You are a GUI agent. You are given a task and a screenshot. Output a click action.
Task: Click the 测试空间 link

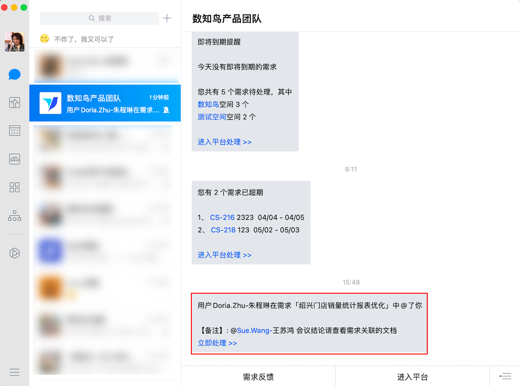(x=212, y=117)
